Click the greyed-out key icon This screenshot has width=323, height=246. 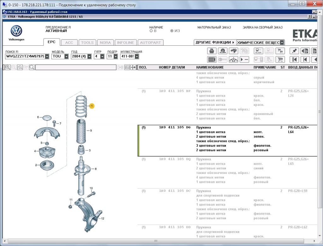tap(222, 60)
